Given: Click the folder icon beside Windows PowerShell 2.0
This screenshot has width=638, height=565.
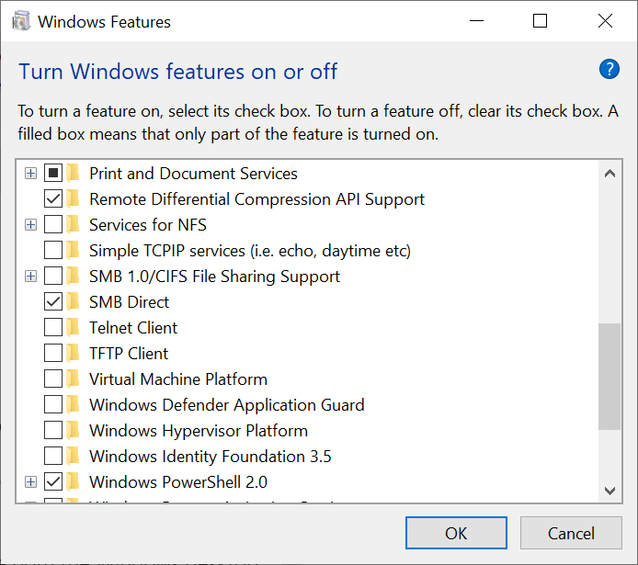Looking at the screenshot, I should click(73, 481).
